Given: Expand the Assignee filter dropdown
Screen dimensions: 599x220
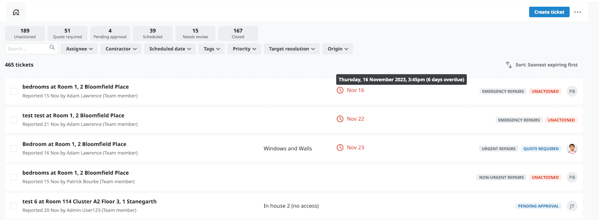Looking at the screenshot, I should pos(79,49).
